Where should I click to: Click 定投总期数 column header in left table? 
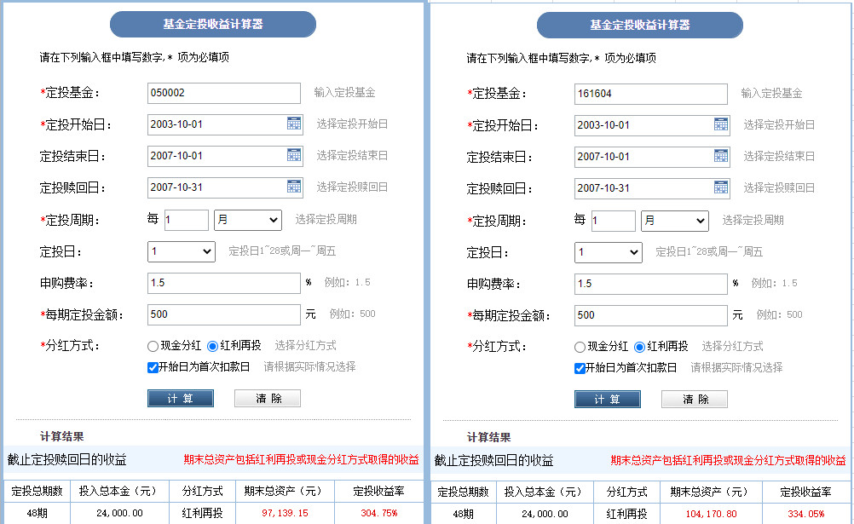(x=37, y=492)
